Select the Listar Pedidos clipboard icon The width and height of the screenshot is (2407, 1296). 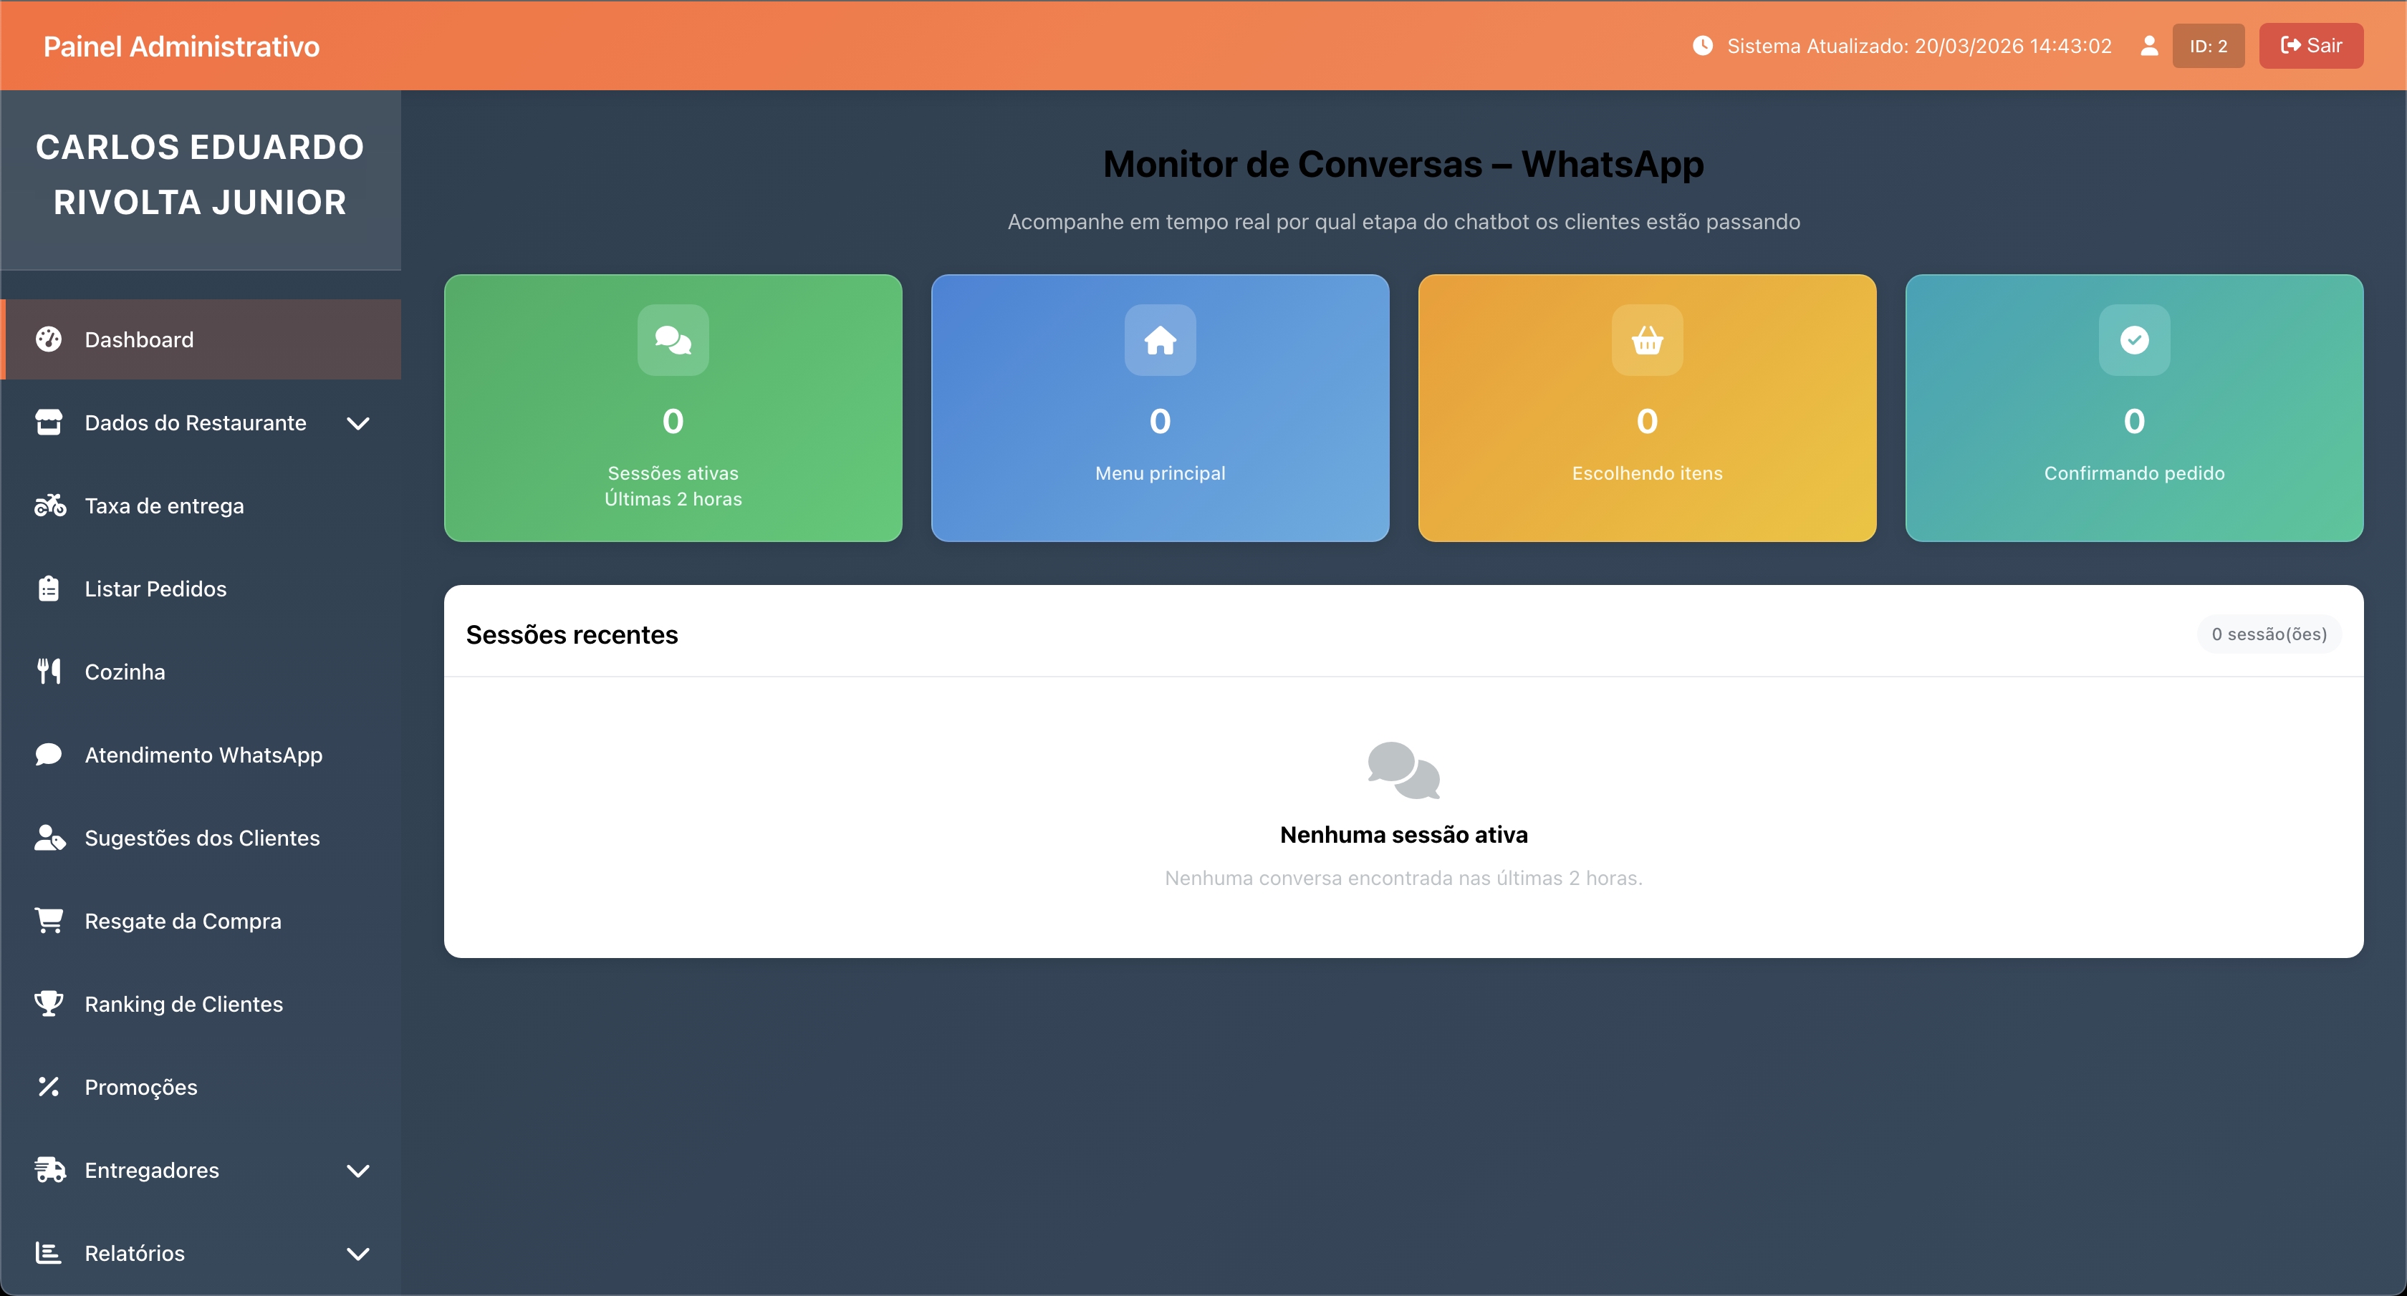tap(49, 589)
